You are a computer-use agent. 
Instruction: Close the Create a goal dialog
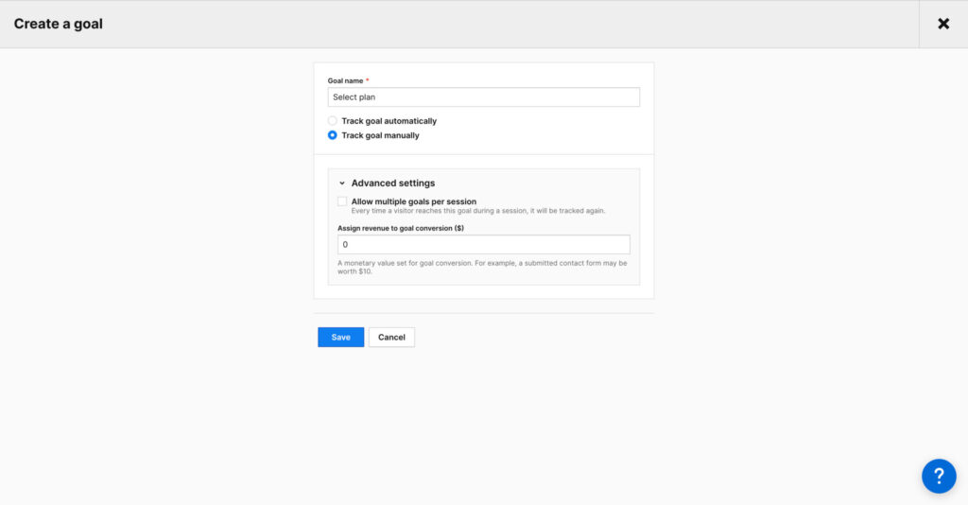pos(942,24)
